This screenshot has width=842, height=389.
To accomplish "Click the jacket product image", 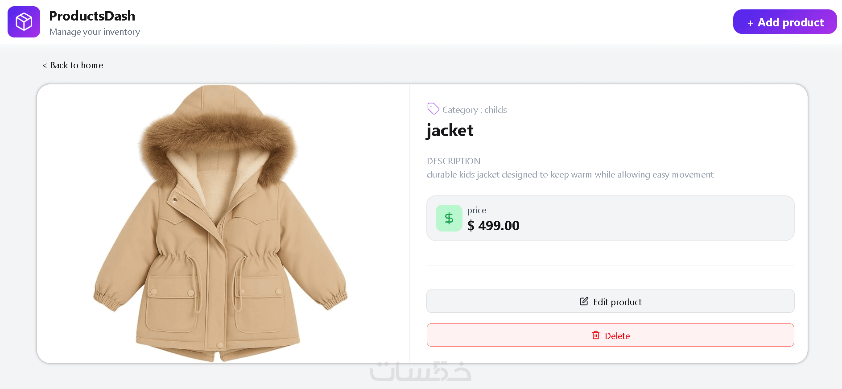I will pyautogui.click(x=220, y=223).
